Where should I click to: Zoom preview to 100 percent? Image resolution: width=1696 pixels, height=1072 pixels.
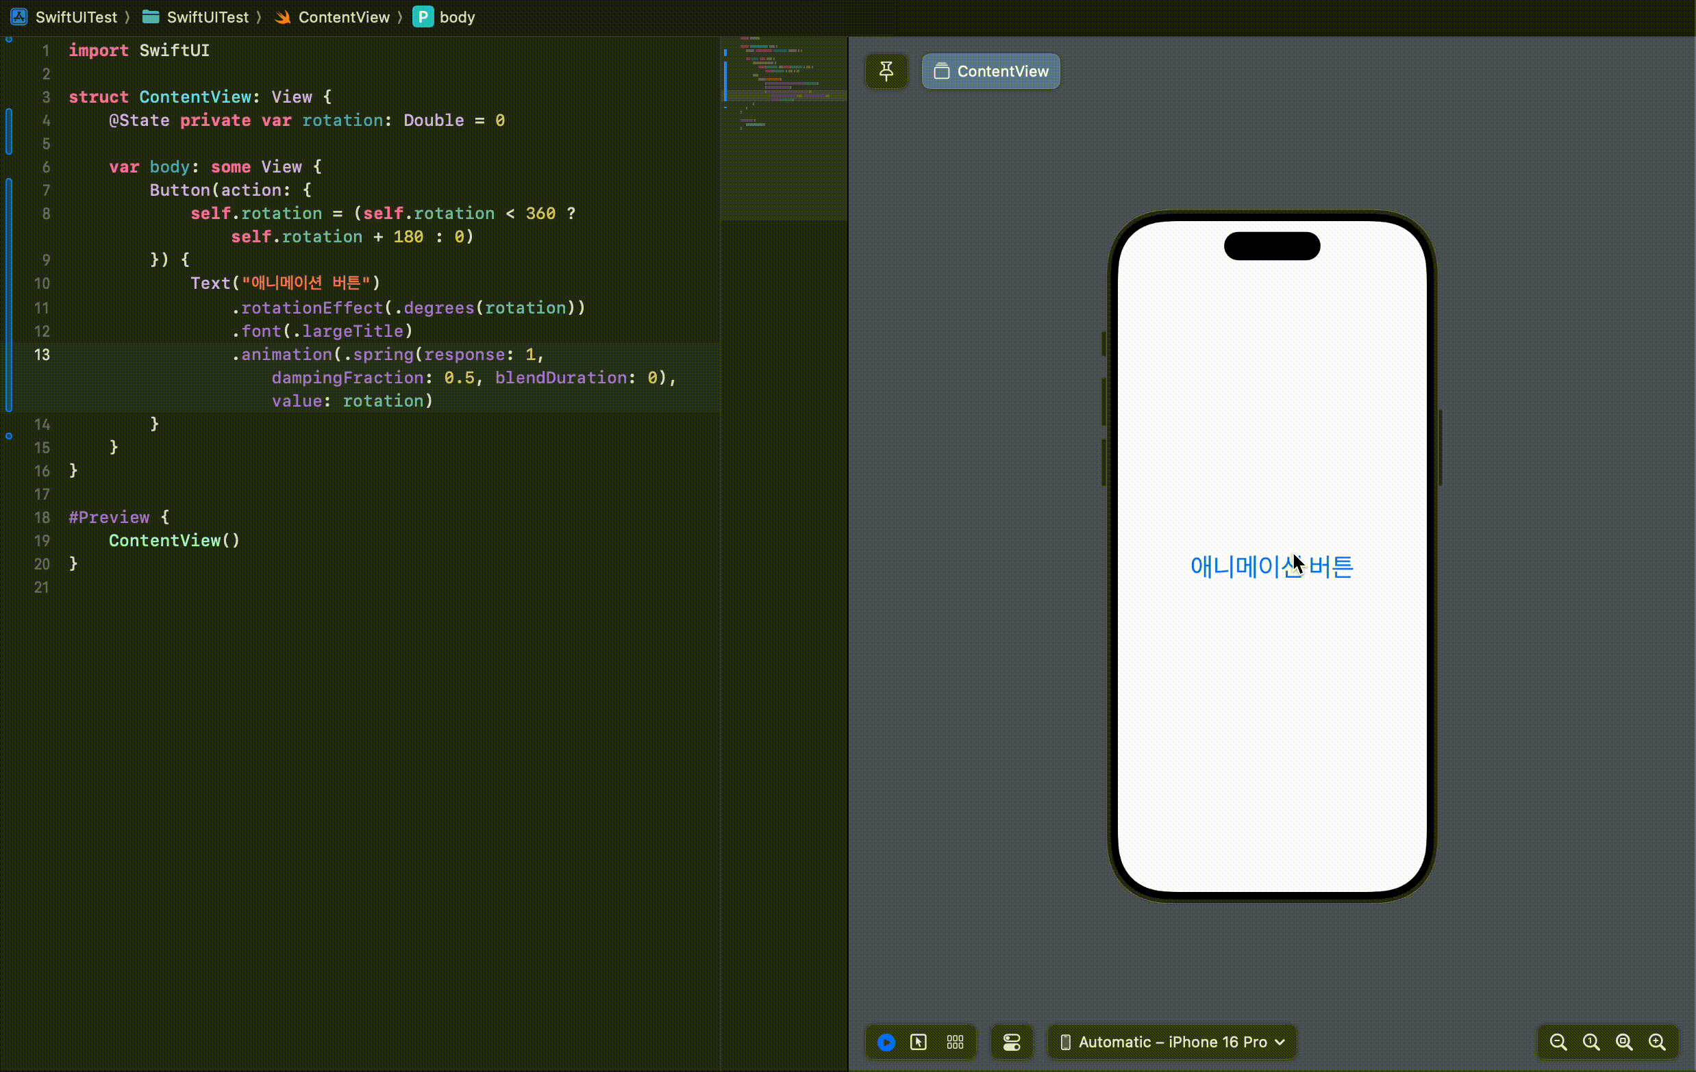1591,1043
